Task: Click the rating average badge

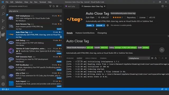Action: 123,47
